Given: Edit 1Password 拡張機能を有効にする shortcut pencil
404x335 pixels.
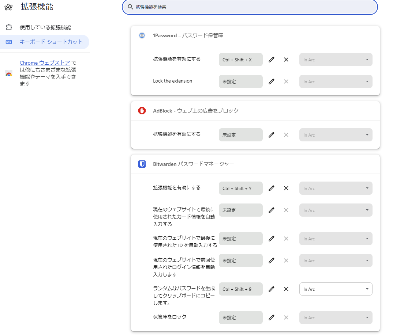Looking at the screenshot, I should [x=271, y=60].
